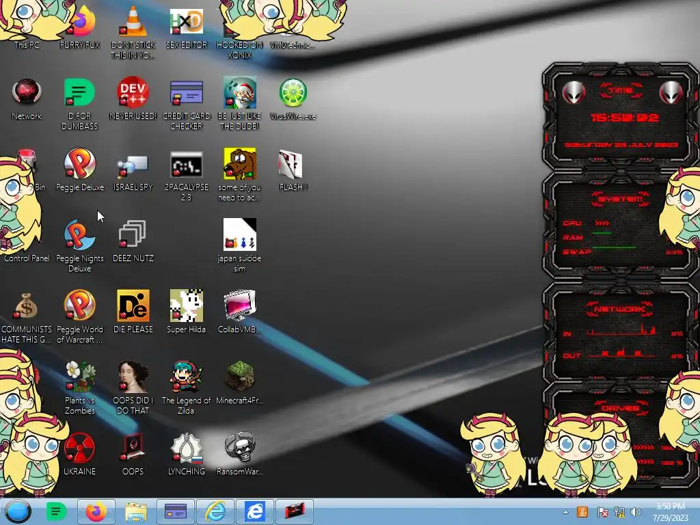Open the OOPS Alienware icon
Viewport: 700px width, 525px height.
[133, 448]
